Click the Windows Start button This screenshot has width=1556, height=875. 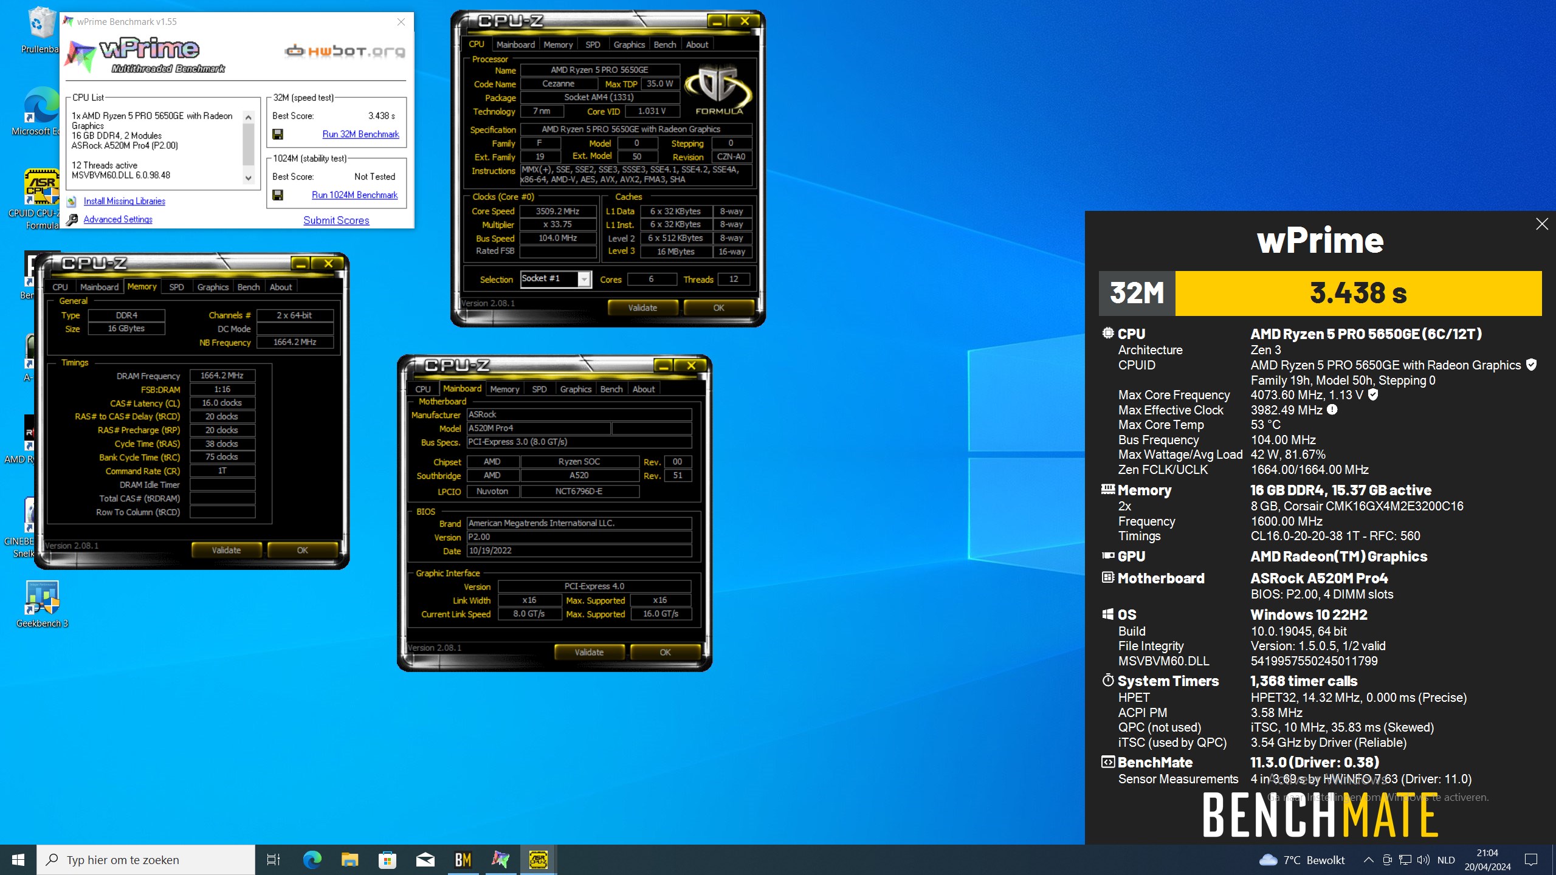click(x=18, y=860)
